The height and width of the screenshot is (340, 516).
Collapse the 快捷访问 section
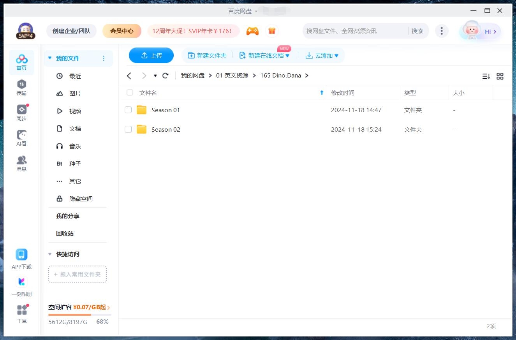click(x=49, y=254)
